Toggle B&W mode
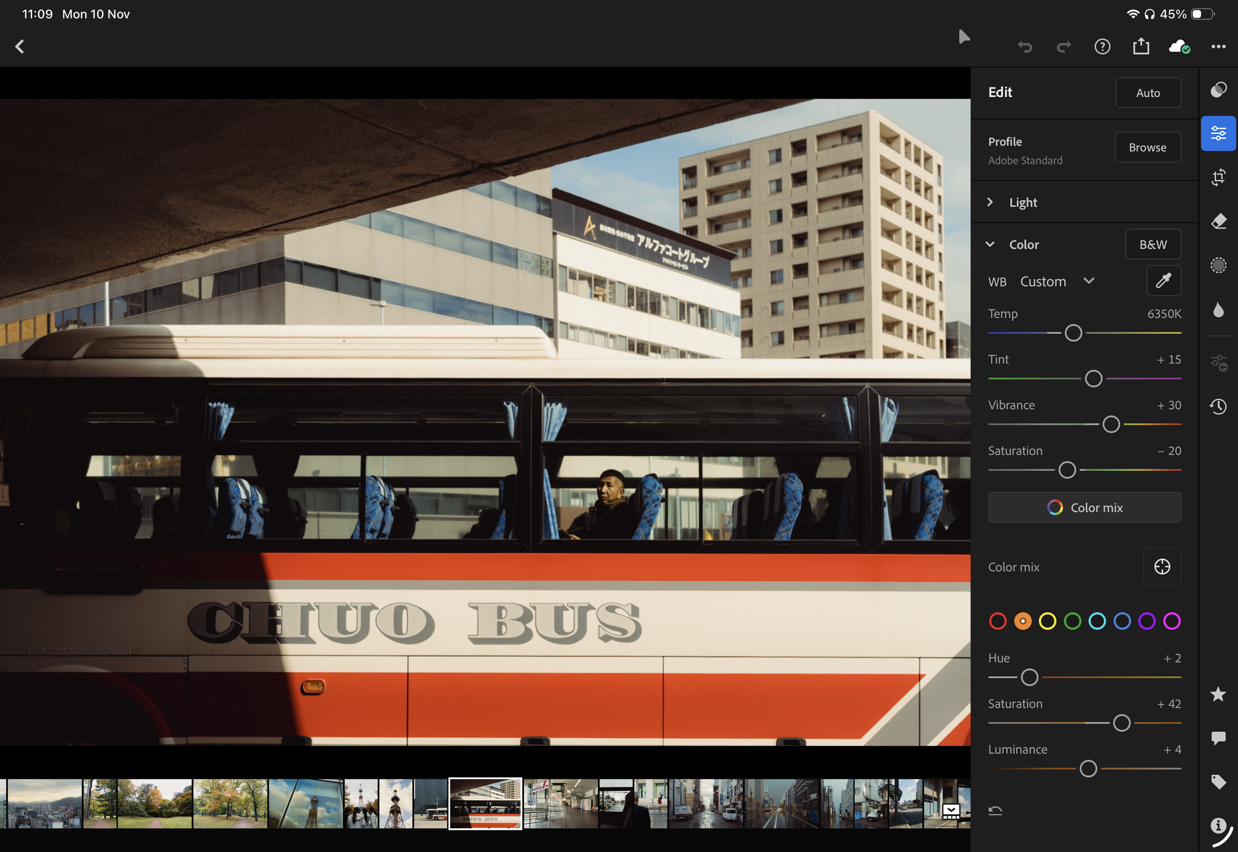The image size is (1238, 852). coord(1152,244)
